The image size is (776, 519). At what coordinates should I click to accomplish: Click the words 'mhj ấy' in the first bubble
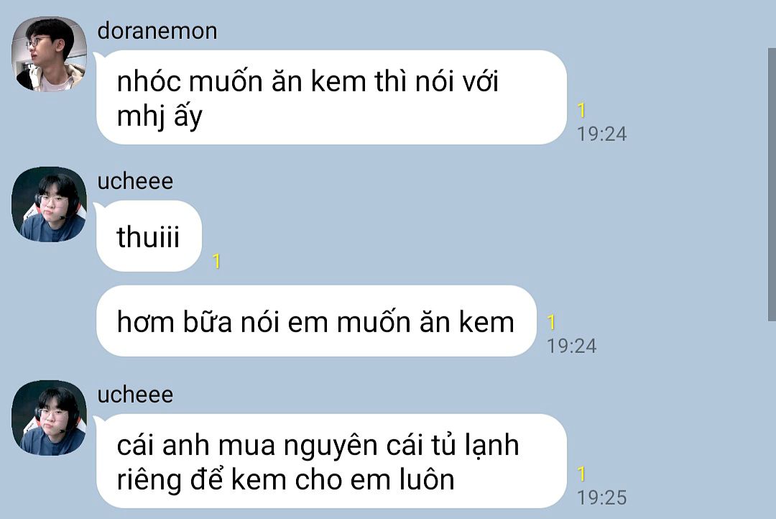coord(160,117)
